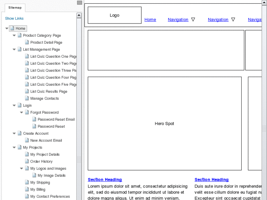Image resolution: width=267 pixels, height=200 pixels.
Task: Click page icon beside My Project Details
Action: click(27, 154)
